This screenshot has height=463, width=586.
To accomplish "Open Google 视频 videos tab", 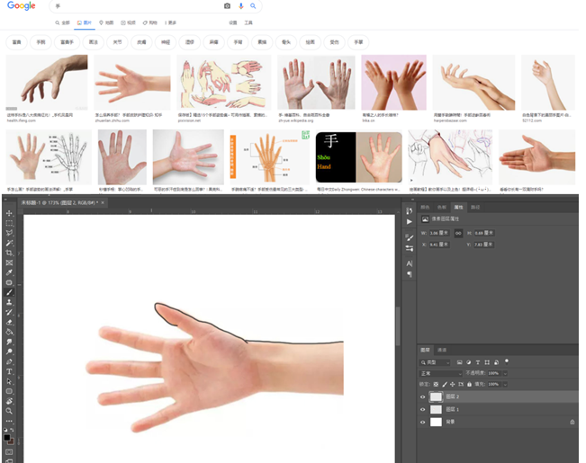I will click(128, 22).
